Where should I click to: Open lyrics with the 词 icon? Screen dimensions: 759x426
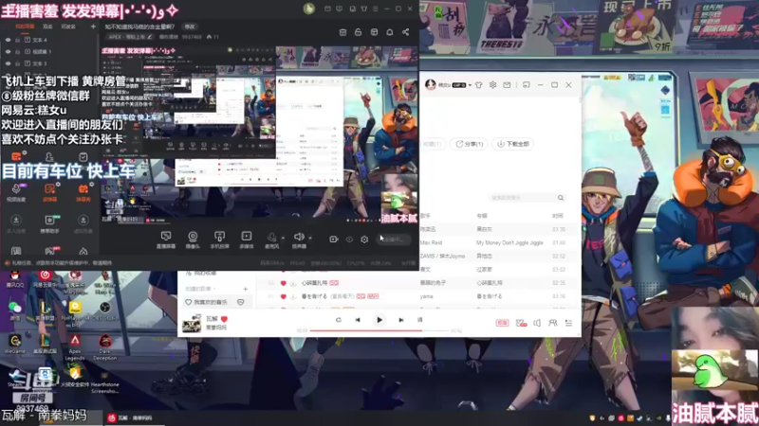419,320
